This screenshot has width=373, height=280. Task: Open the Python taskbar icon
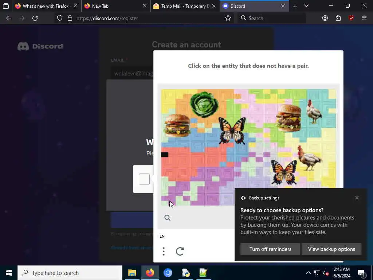coord(185,273)
